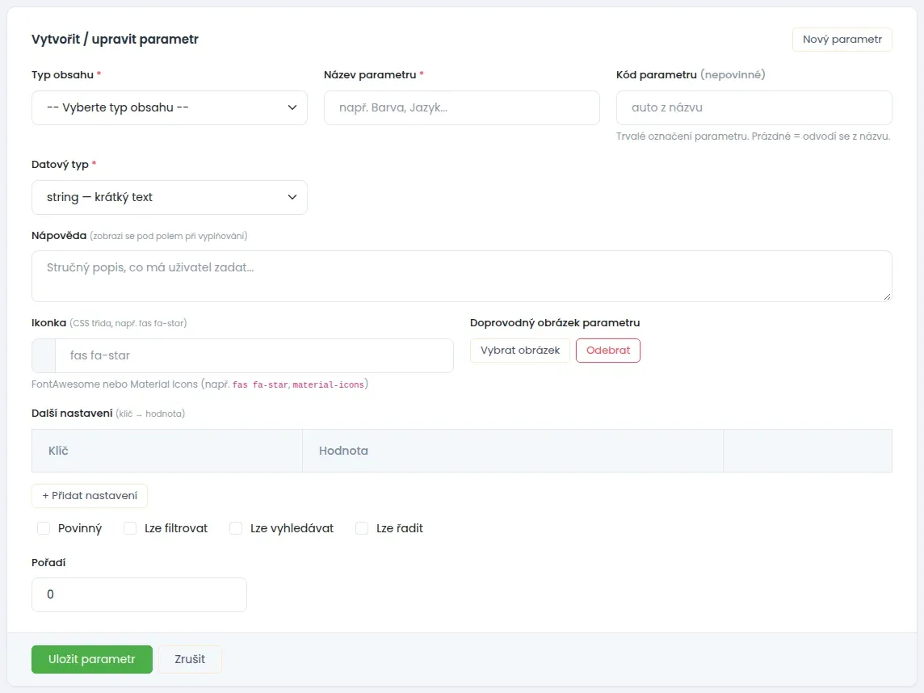Add a setting with Přidat nastavení
Image resolution: width=924 pixels, height=693 pixels.
(90, 496)
